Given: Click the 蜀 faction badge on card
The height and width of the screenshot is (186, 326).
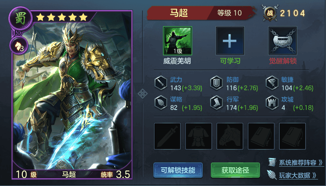Looking at the screenshot, I should (20, 18).
